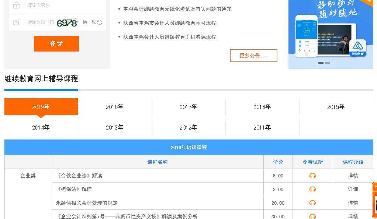This screenshot has width=377, height=219.
Task: Click headphone icon for 《担保法》解读
Action: [312, 189]
